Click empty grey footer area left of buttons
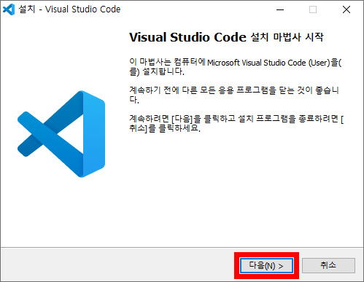The height and width of the screenshot is (282, 364). [x=117, y=265]
